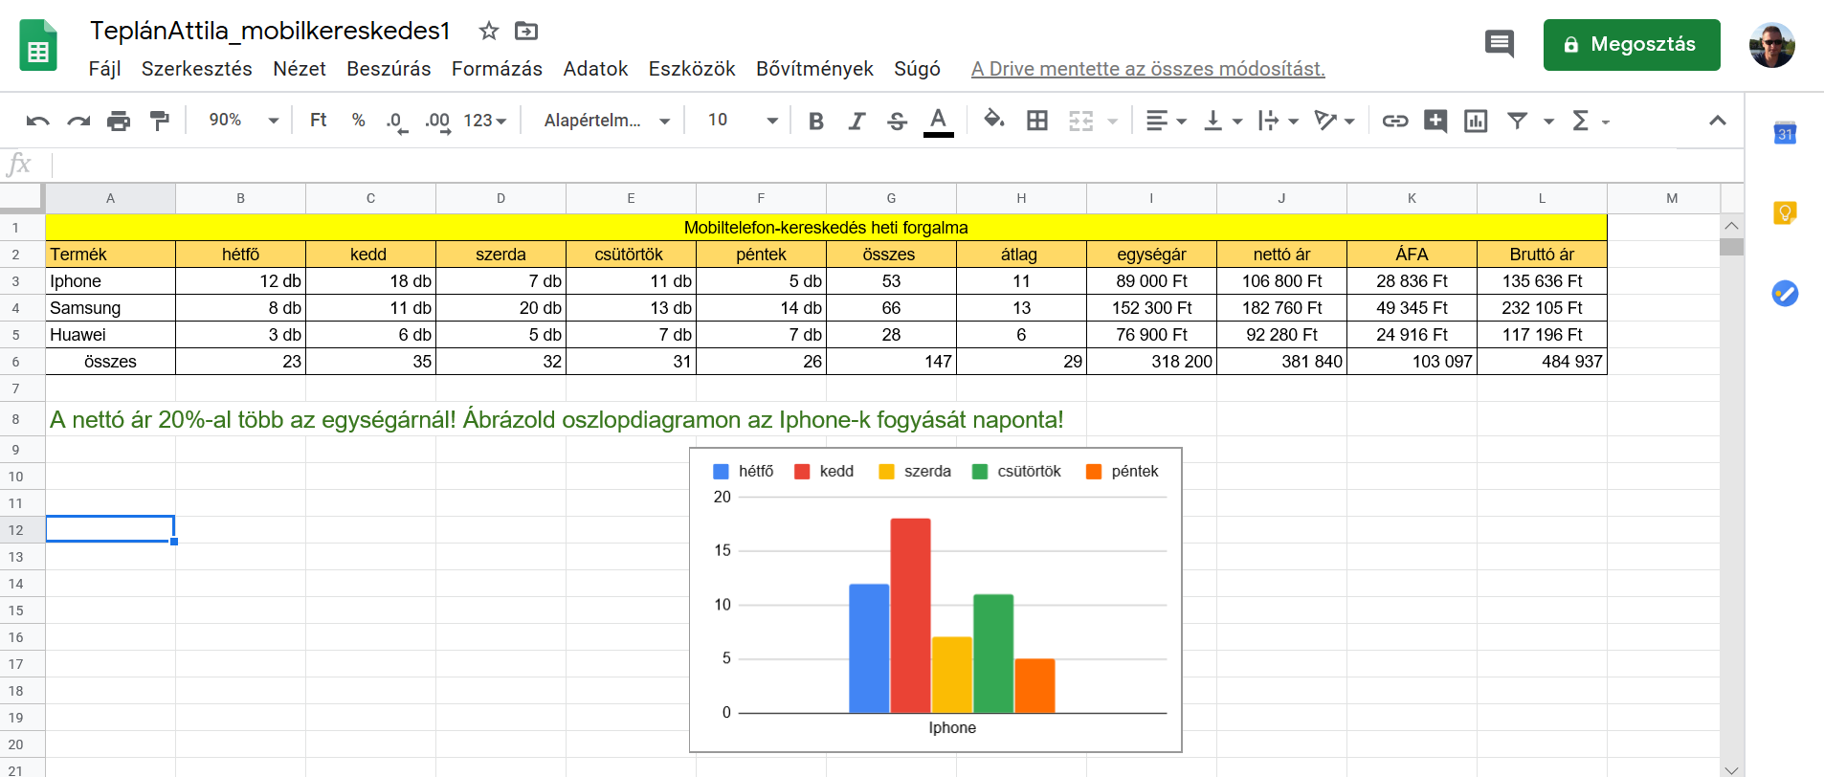Image resolution: width=1824 pixels, height=777 pixels.
Task: Insert a chart from the toolbar
Action: pos(1476,121)
